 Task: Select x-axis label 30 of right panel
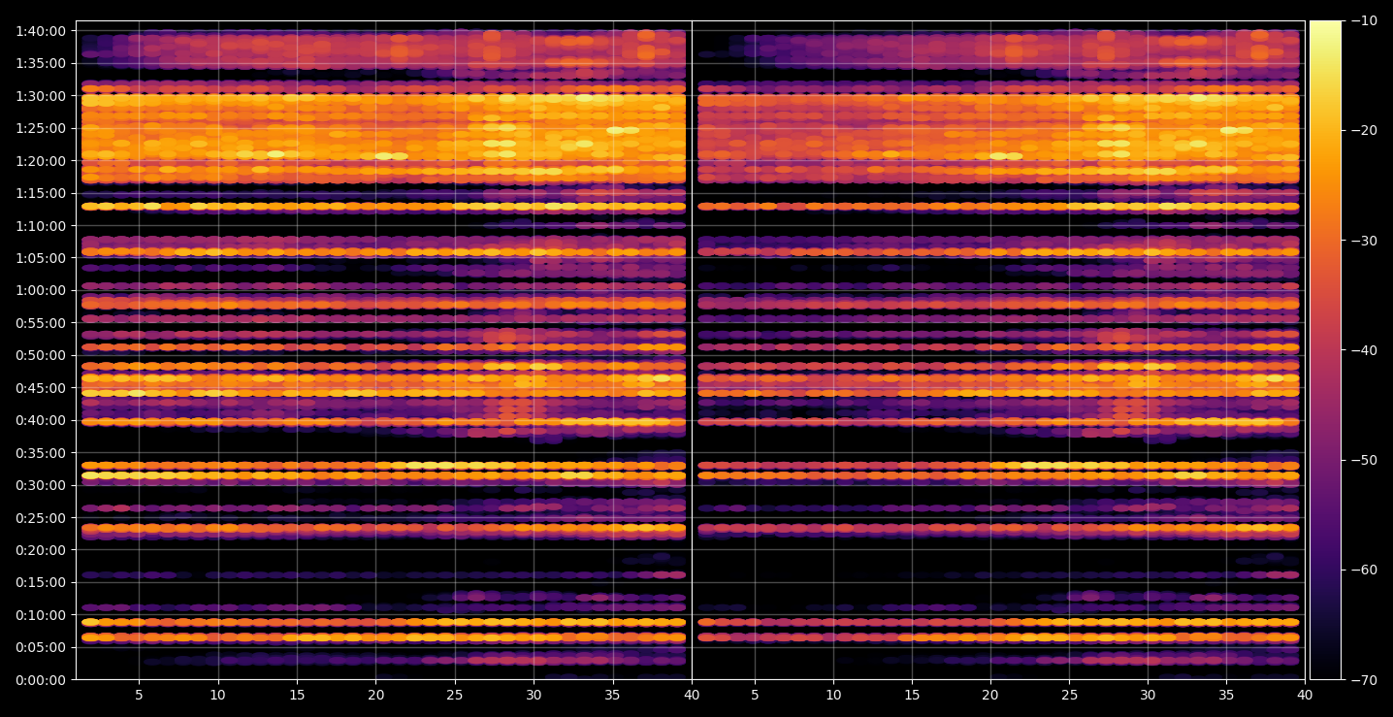point(1148,695)
